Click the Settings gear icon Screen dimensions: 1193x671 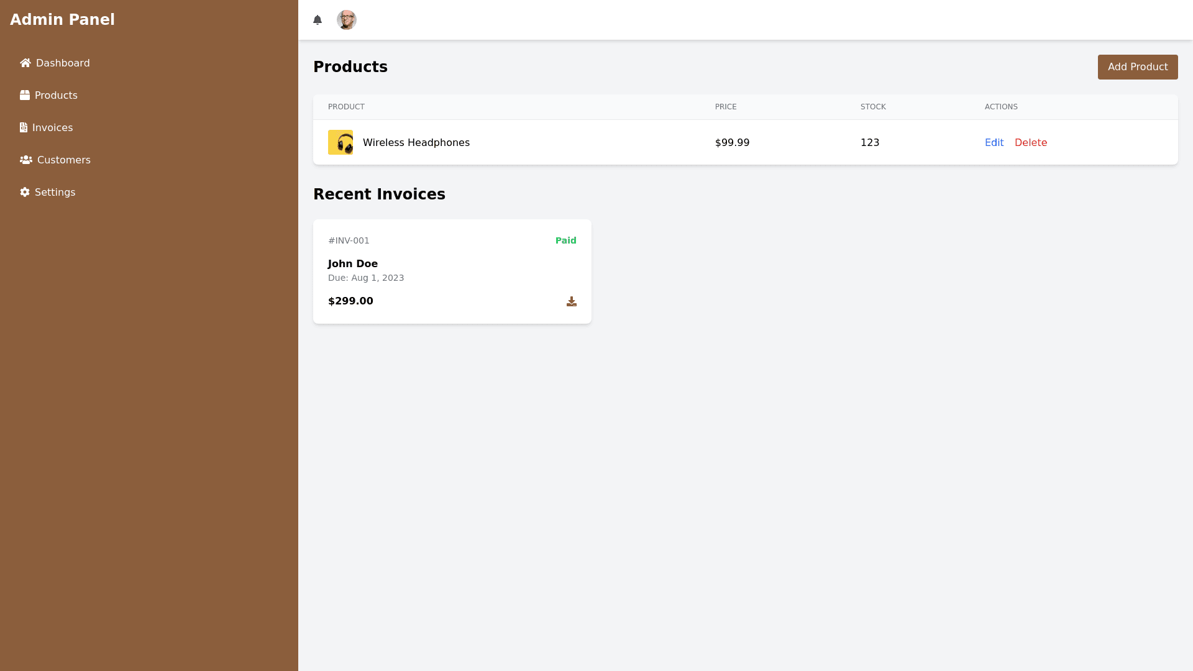25,192
